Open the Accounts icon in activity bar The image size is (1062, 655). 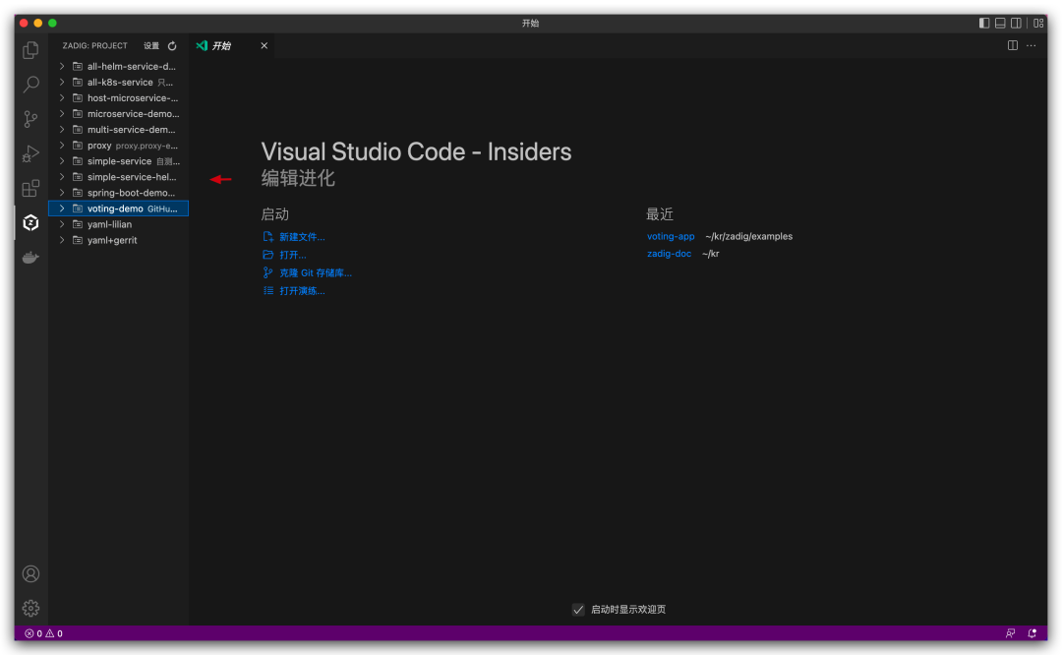pyautogui.click(x=29, y=573)
